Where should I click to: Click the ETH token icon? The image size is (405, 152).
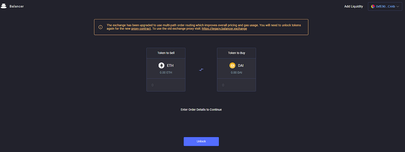[x=161, y=65]
